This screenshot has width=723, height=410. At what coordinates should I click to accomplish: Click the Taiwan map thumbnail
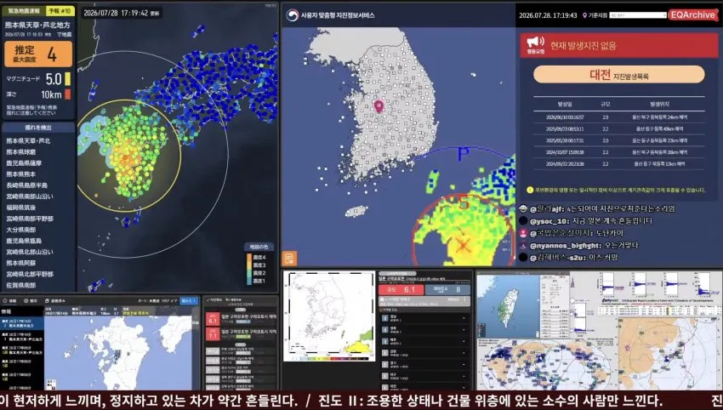[x=508, y=305]
